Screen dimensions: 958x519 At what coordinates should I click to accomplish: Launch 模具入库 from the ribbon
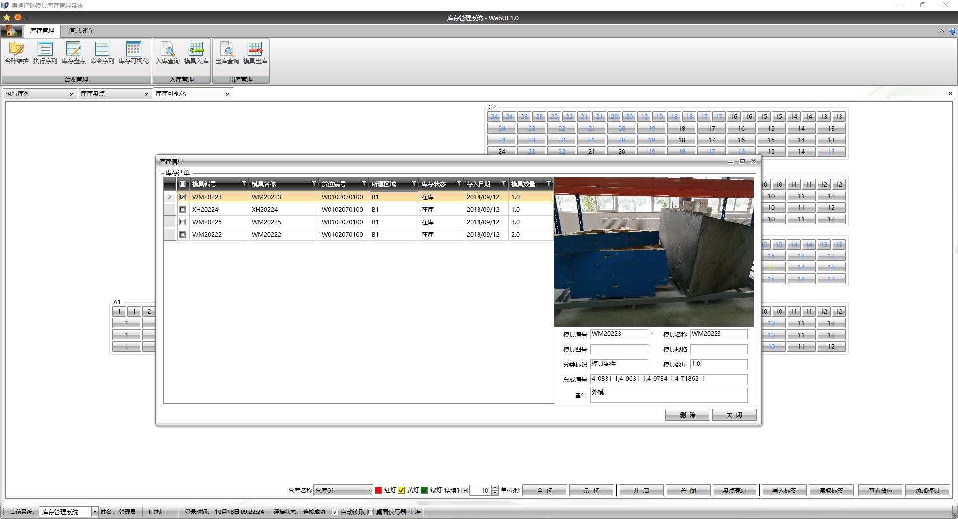[x=196, y=53]
